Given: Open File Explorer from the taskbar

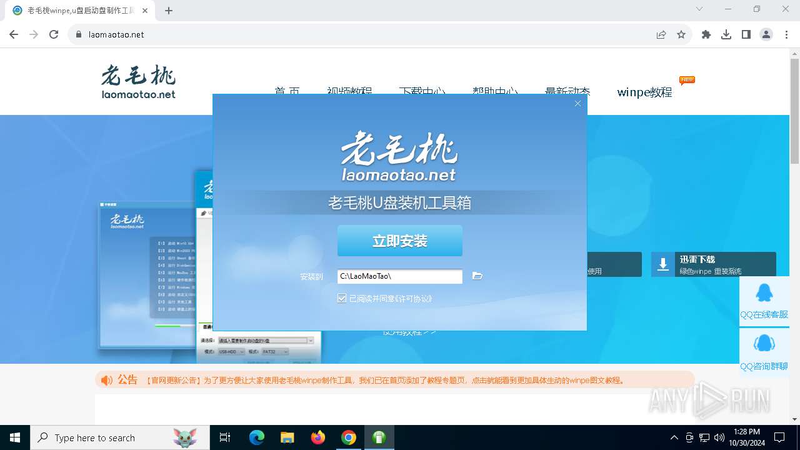Looking at the screenshot, I should coord(287,437).
